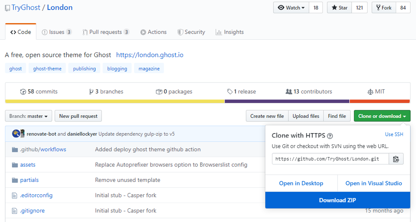416x222 pixels.
Task: Click the daniellockyer author name
Action: pos(82,134)
